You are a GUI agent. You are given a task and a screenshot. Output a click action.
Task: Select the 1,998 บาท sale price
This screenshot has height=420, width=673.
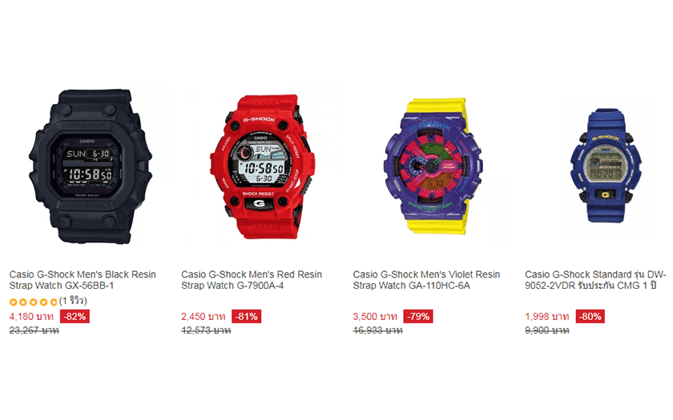click(x=546, y=317)
